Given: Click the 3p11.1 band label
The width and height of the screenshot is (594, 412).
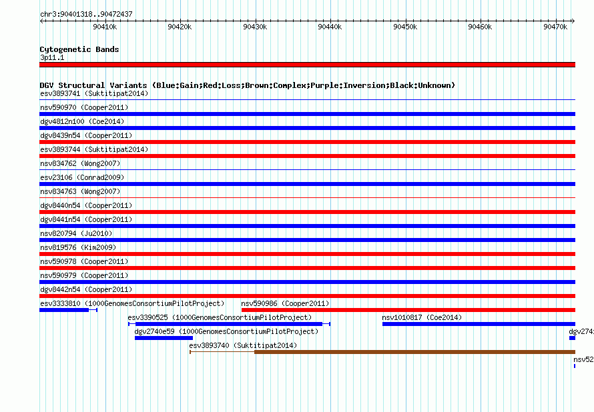Looking at the screenshot, I should point(52,57).
